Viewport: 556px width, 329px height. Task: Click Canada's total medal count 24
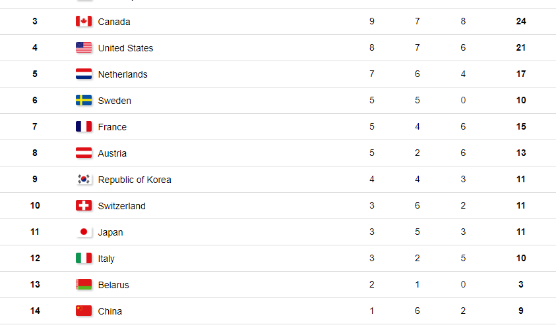point(521,21)
